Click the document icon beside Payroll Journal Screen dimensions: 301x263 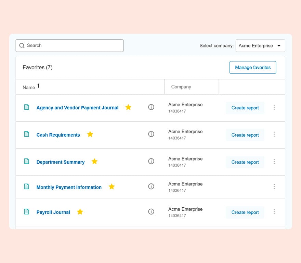[x=27, y=212]
